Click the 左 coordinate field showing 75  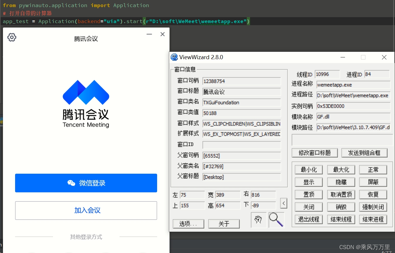[192, 195]
